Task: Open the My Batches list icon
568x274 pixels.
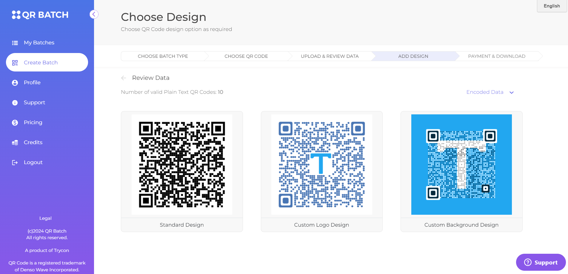Action: point(15,43)
